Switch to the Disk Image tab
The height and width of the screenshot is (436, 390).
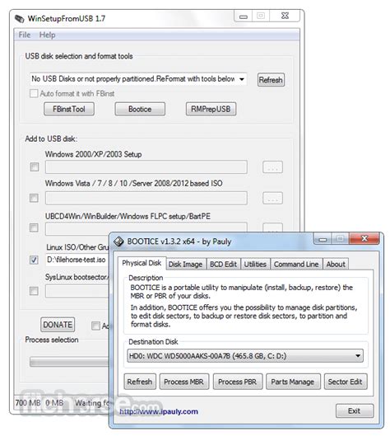click(x=185, y=265)
